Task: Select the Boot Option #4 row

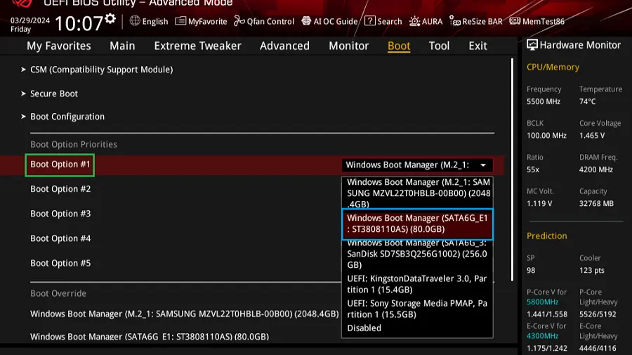Action: coord(60,238)
